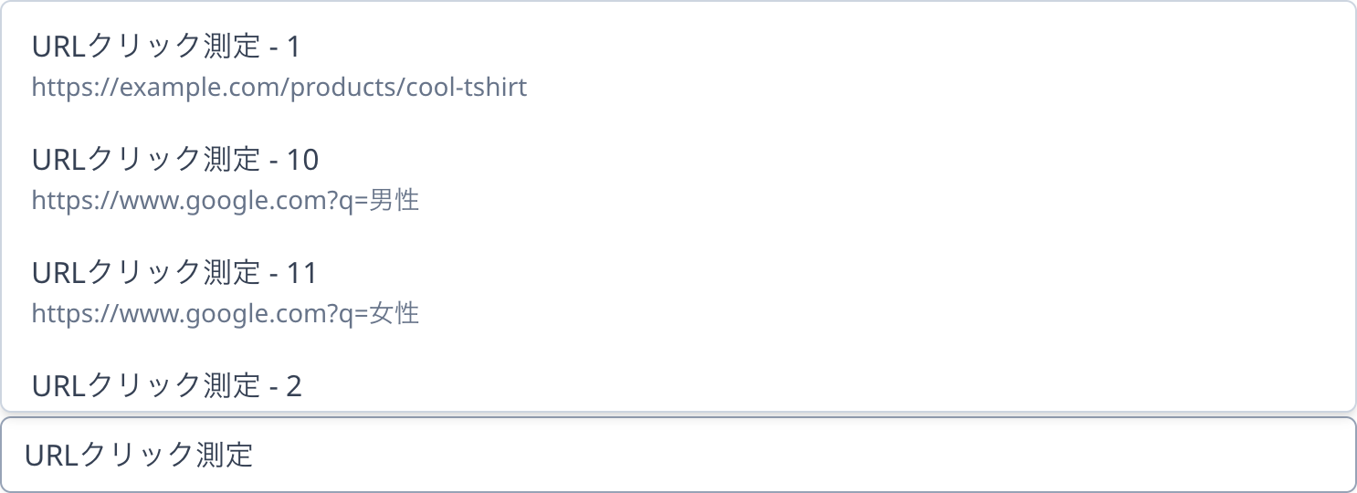Choose the option with query 男性

pyautogui.click(x=678, y=179)
